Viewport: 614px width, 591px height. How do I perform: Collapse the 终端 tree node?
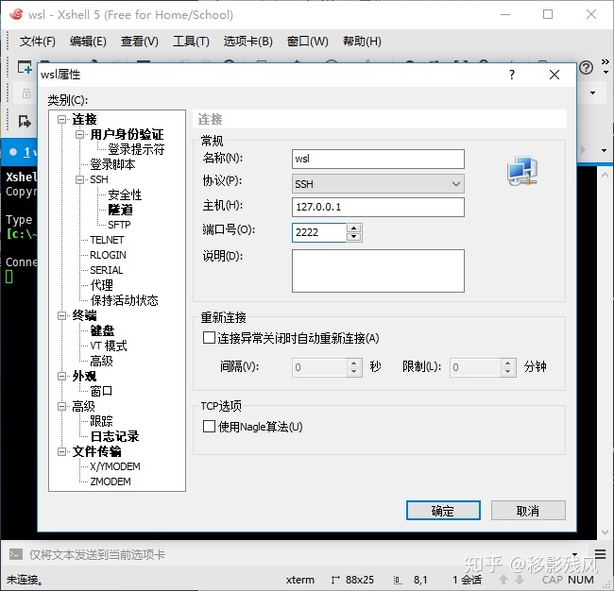click(61, 315)
